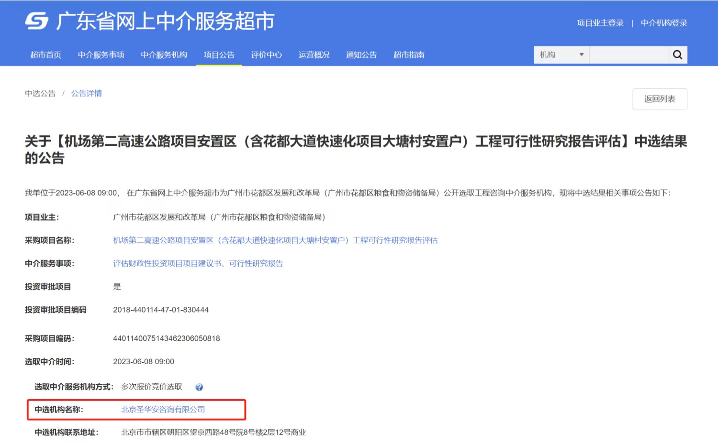
Task: Click 项目业主登录 link
Action: (x=600, y=23)
